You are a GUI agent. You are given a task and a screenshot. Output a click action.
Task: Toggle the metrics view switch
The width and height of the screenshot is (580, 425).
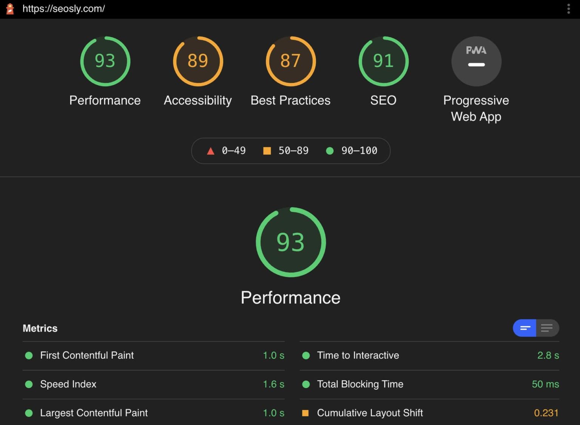535,328
